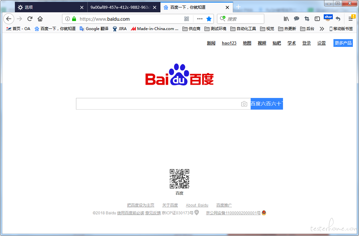Image resolution: width=359 pixels, height=236 pixels.
Task: Open Made-in-China.com bookmark
Action: click(155, 29)
